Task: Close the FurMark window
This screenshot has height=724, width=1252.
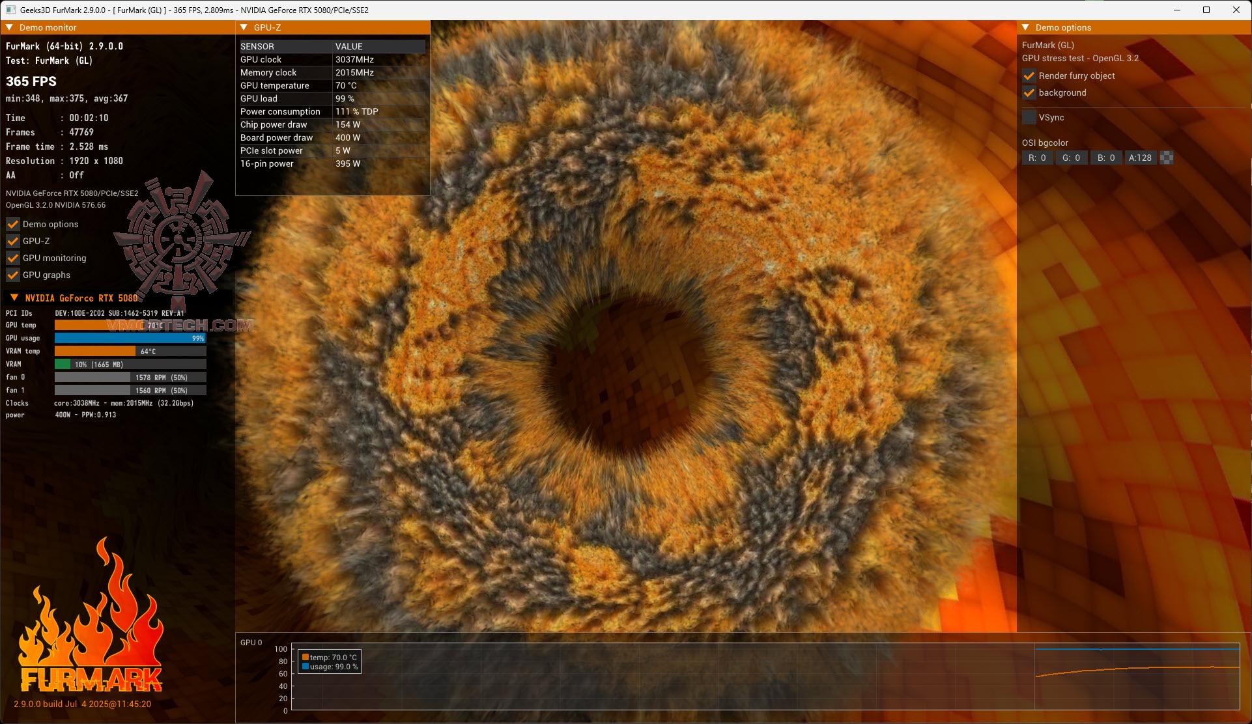Action: coord(1236,10)
